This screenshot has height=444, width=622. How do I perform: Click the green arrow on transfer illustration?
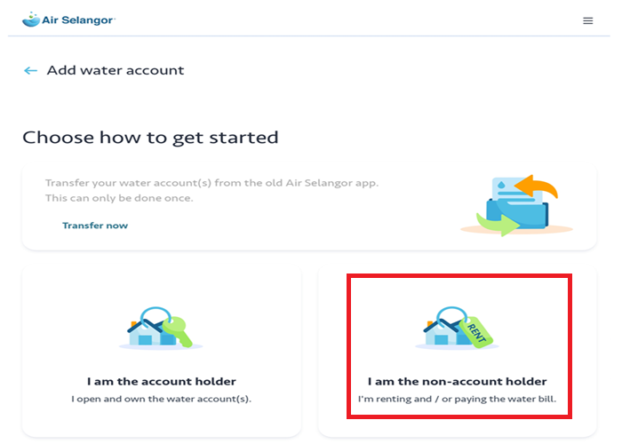pyautogui.click(x=498, y=225)
